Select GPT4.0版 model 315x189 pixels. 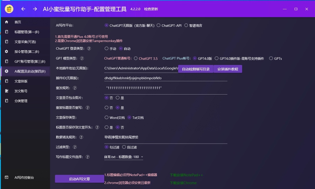pyautogui.click(x=202, y=58)
